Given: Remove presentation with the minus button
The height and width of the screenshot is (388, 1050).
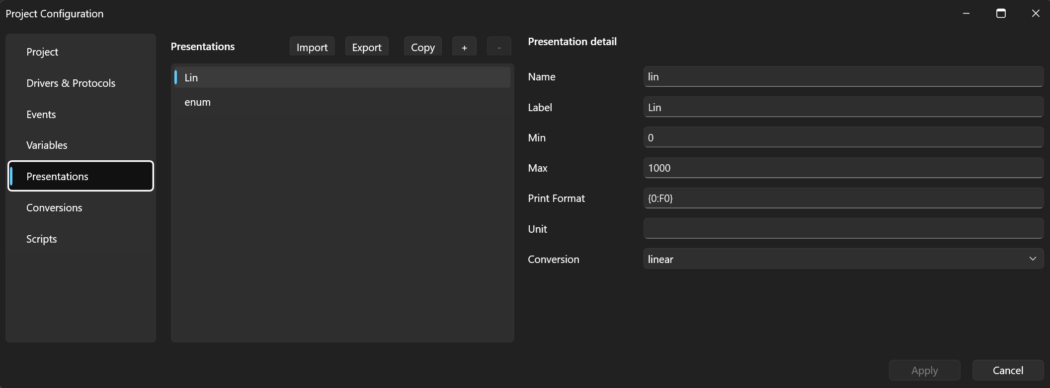Looking at the screenshot, I should pyautogui.click(x=499, y=47).
